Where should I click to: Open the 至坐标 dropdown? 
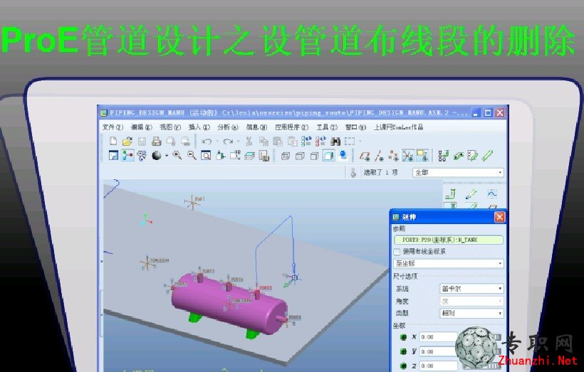tap(449, 263)
